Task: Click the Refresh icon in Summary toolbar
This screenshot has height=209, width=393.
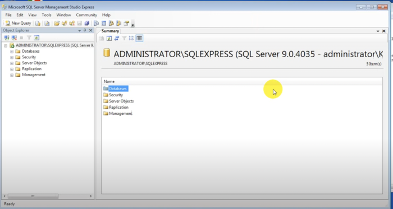Action: 109,38
